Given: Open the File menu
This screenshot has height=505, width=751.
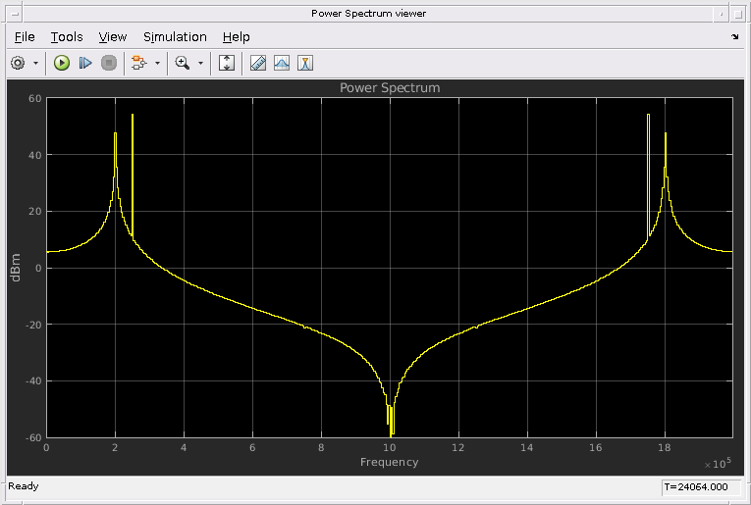Looking at the screenshot, I should pyautogui.click(x=25, y=37).
